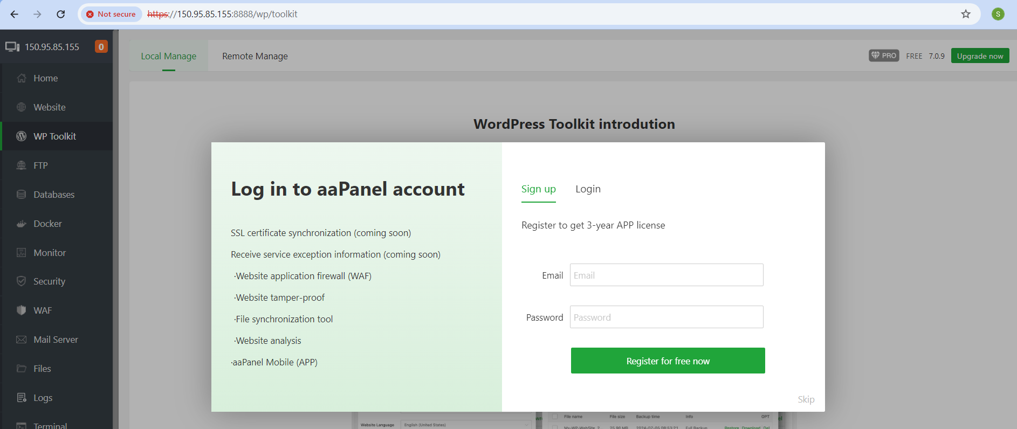Click the Docker whale icon
Image resolution: width=1017 pixels, height=429 pixels.
click(22, 224)
